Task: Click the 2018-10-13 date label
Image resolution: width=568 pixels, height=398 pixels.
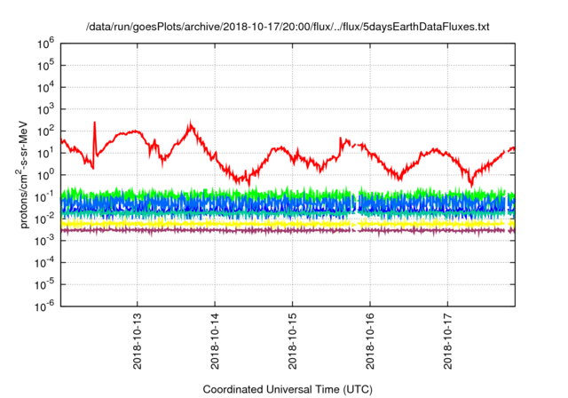Action: coord(138,341)
